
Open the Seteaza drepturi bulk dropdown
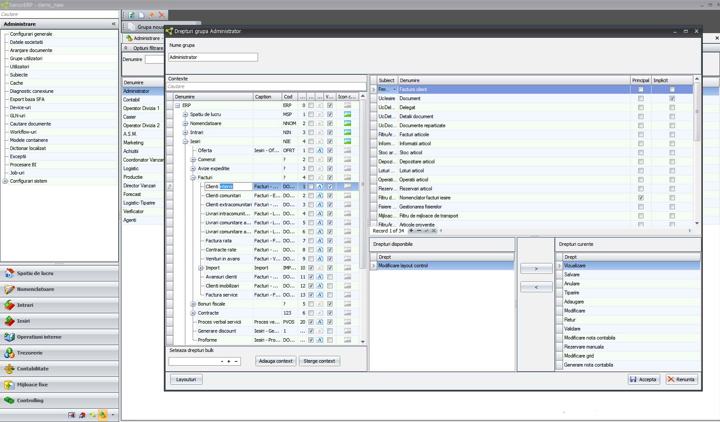click(x=222, y=361)
